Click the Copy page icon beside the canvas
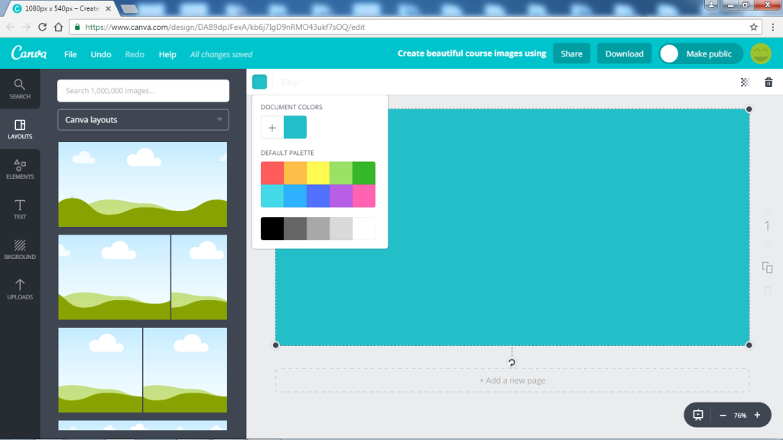This screenshot has height=440, width=783. [767, 267]
